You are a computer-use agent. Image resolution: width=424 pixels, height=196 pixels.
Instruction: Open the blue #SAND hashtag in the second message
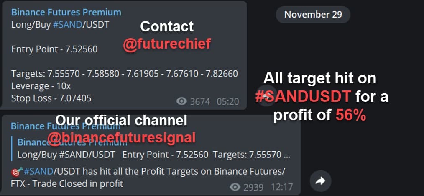point(38,171)
